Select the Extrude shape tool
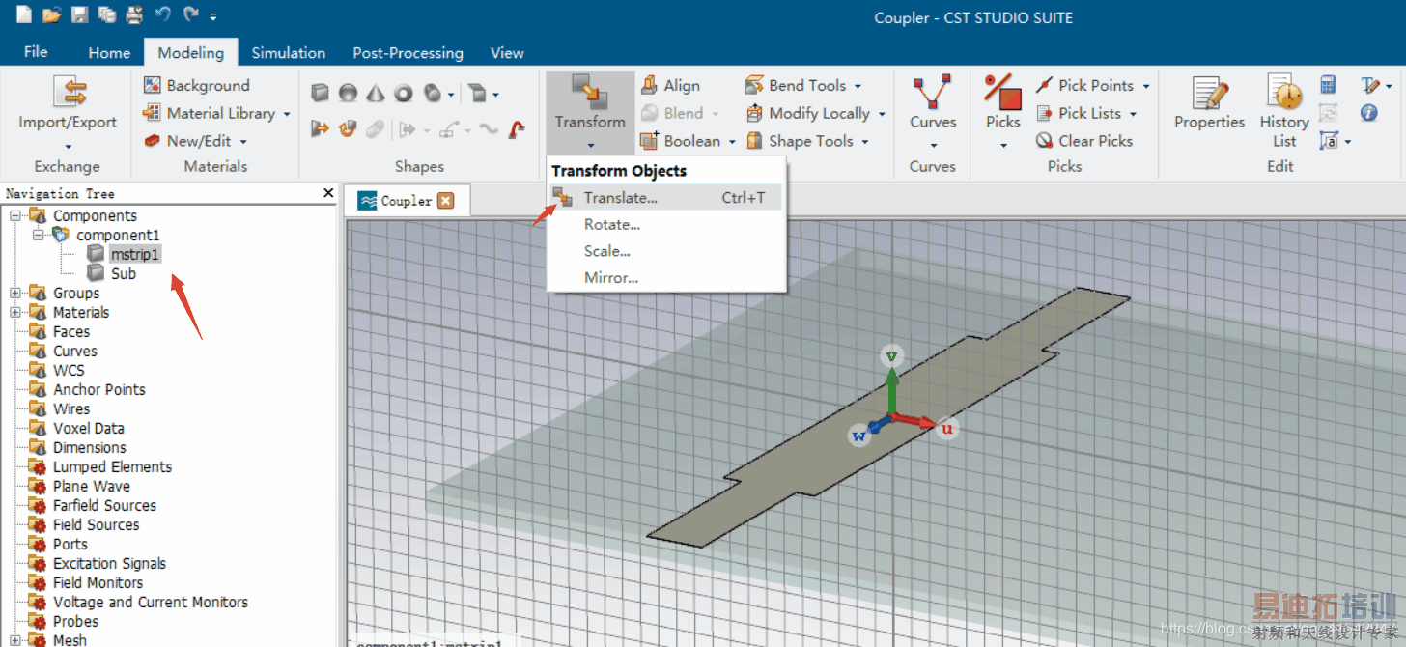The width and height of the screenshot is (1406, 647). point(477,93)
